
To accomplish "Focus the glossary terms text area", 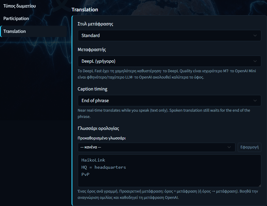I will pyautogui.click(x=170, y=171).
